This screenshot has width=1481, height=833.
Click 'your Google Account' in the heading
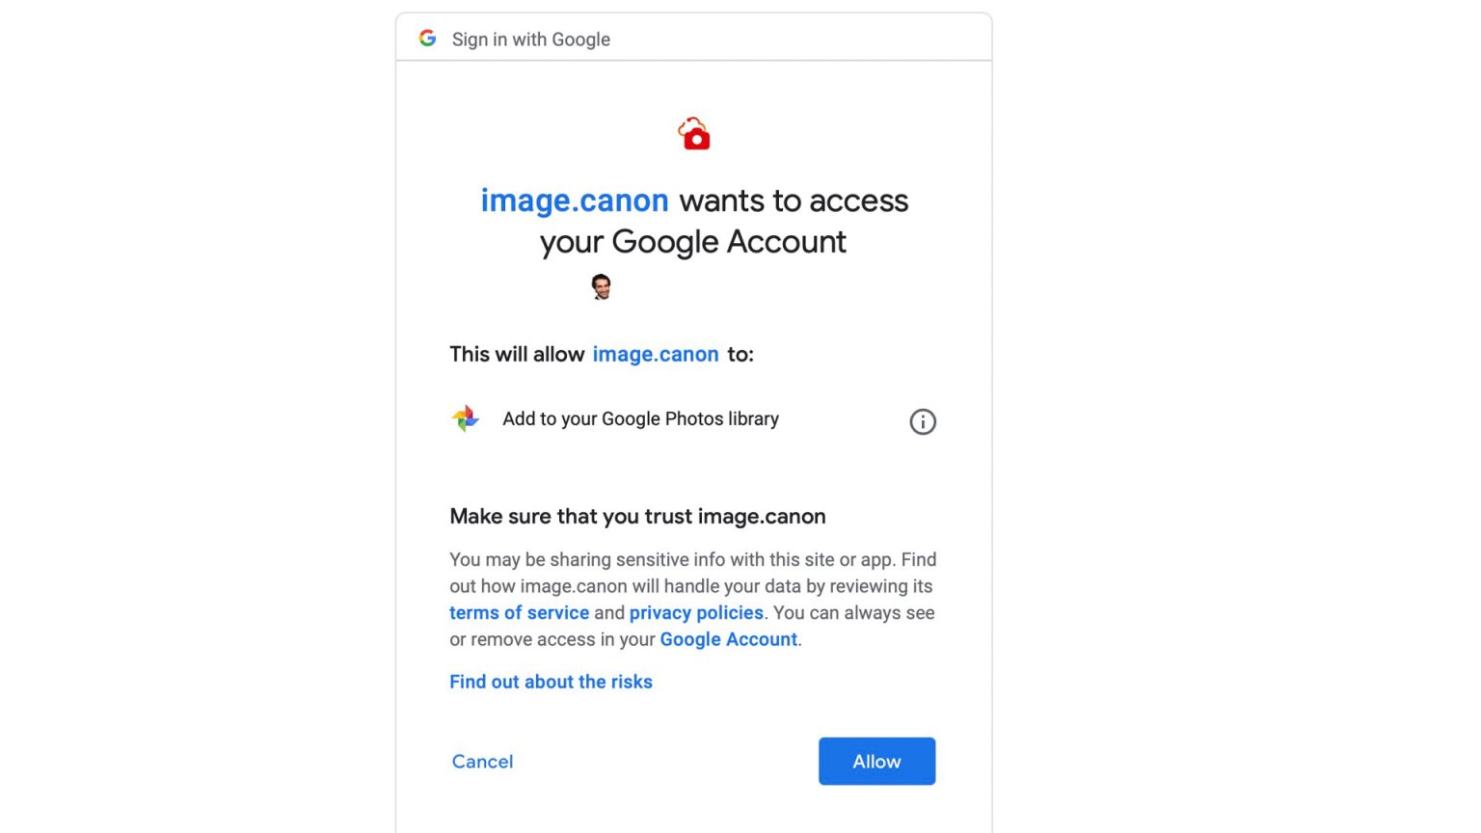pos(692,242)
